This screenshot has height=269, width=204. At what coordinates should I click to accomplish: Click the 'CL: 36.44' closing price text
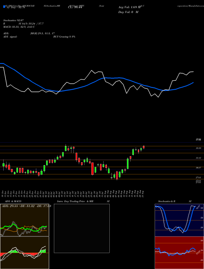point(75,7)
